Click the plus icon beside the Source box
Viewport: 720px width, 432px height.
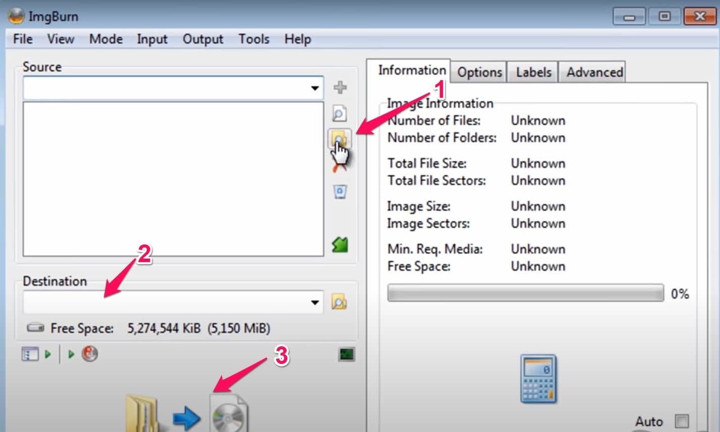(x=340, y=88)
